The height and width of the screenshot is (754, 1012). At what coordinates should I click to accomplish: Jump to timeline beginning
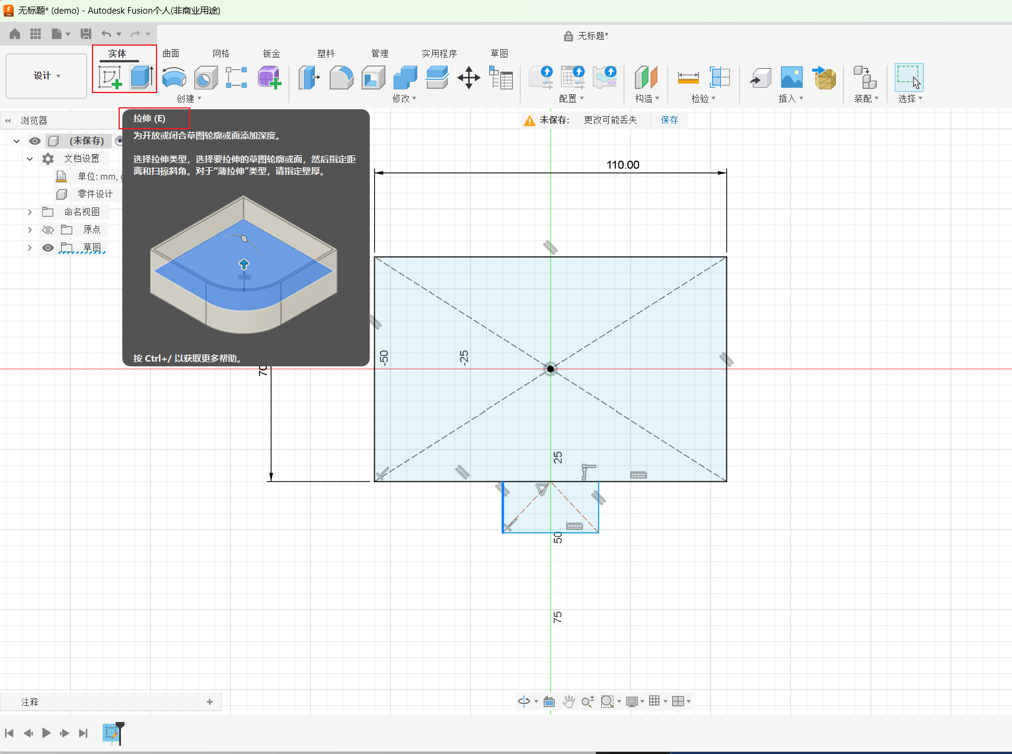coord(9,733)
